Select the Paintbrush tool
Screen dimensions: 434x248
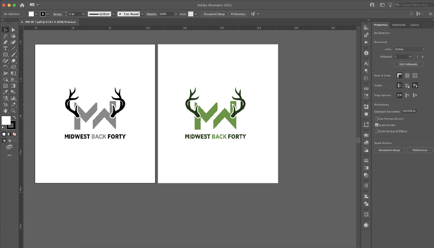pos(13,55)
